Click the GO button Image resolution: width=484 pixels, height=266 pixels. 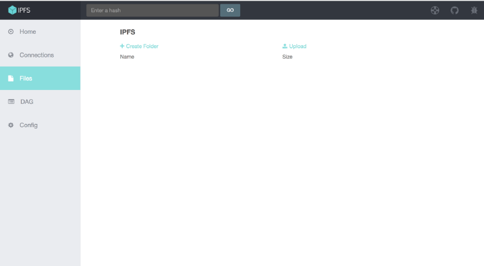point(230,10)
